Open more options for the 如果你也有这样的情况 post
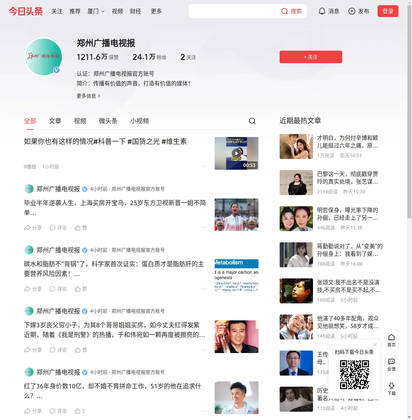The width and height of the screenshot is (412, 420). coord(204,167)
